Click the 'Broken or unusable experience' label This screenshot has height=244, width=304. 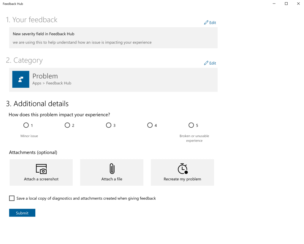pyautogui.click(x=194, y=138)
